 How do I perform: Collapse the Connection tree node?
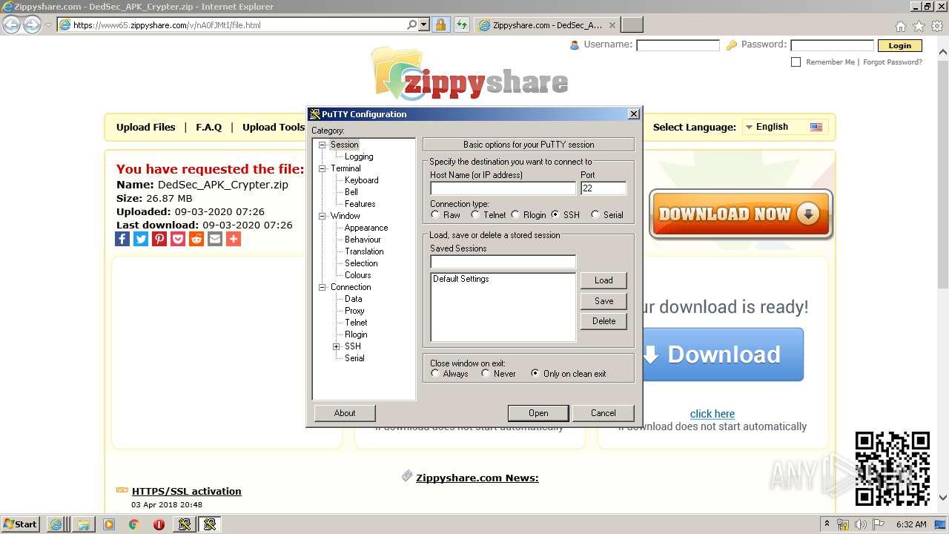(x=322, y=287)
